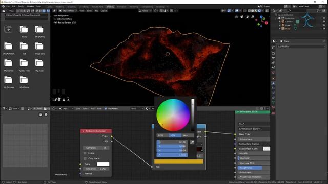Open the Christensen-Burley subsurface method dropdown
Image resolution: width=328 pixels, height=184 pixels.
pos(254,129)
